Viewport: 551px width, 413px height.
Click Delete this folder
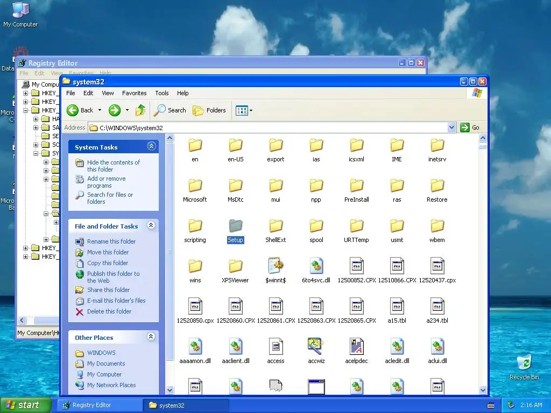pyautogui.click(x=109, y=311)
